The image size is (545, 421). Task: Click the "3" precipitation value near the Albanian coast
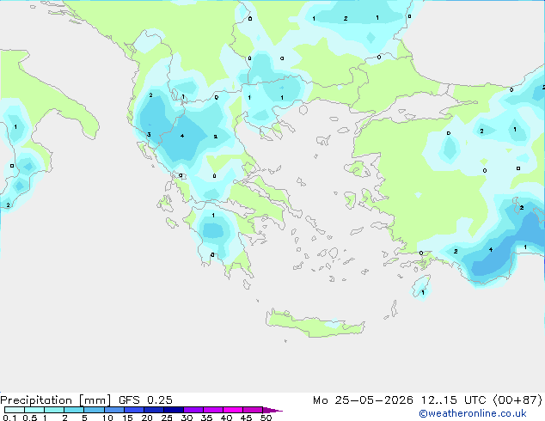[x=149, y=135]
